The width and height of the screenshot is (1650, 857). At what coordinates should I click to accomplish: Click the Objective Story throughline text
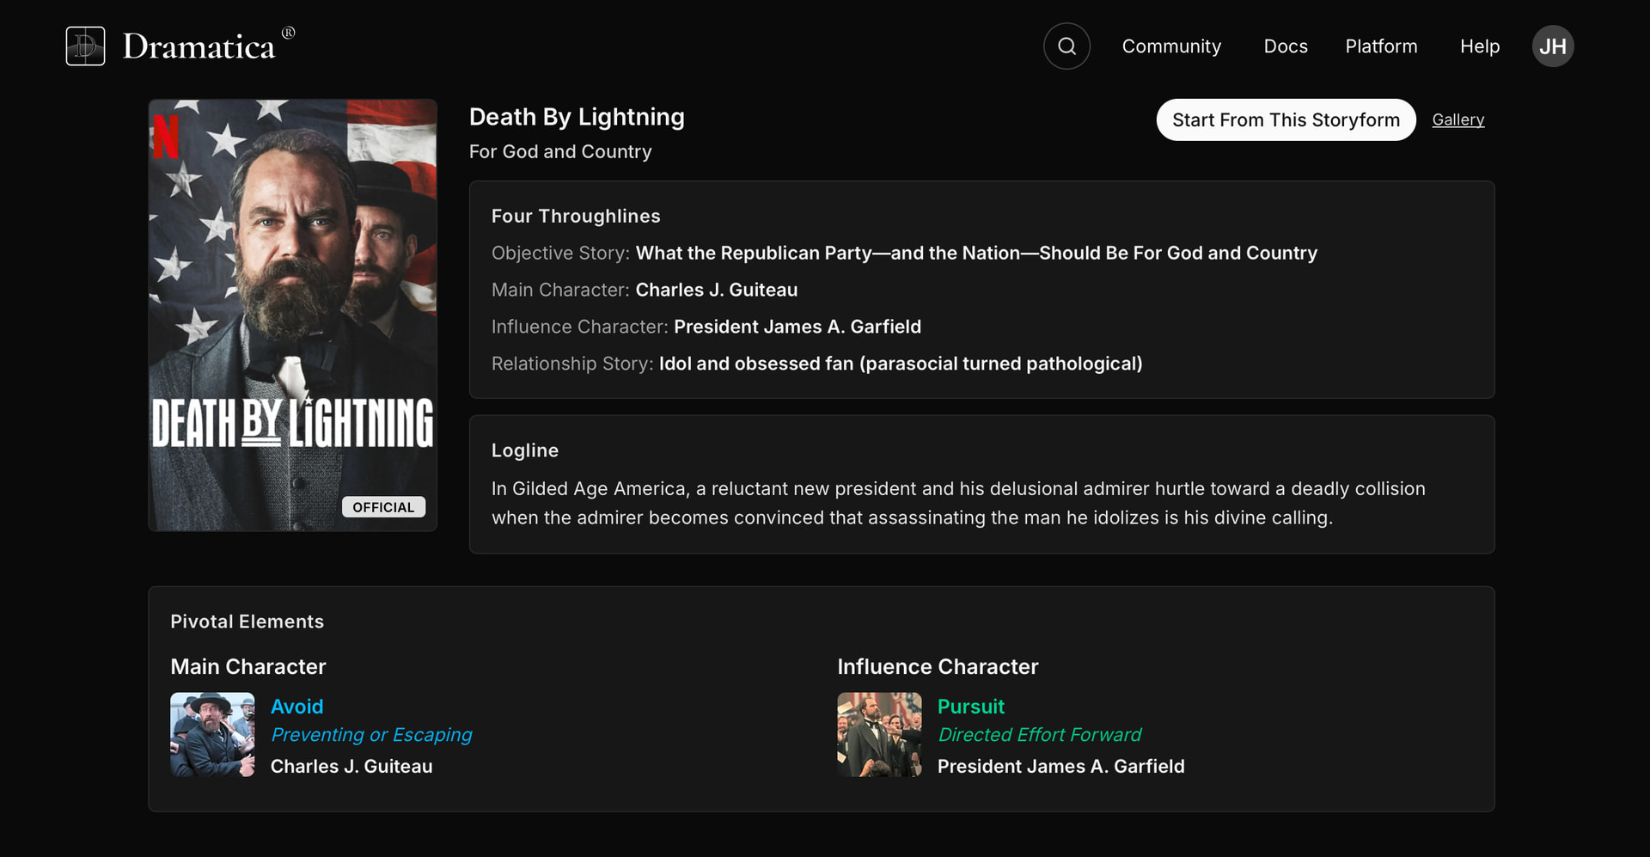coord(975,253)
